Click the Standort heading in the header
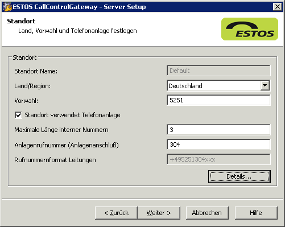Viewport: 285px width, 227px height. click(x=21, y=21)
